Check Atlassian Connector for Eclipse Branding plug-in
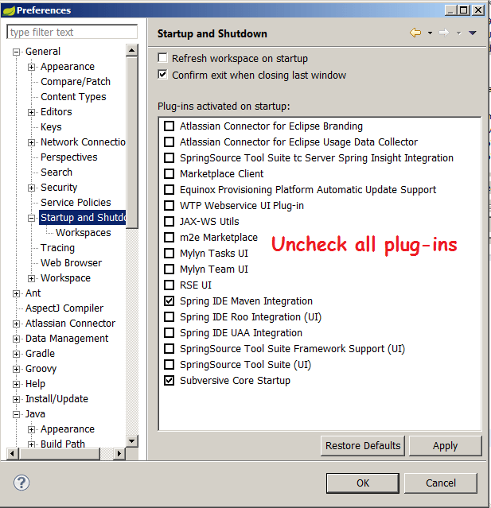This screenshot has height=508, width=491. (x=169, y=126)
